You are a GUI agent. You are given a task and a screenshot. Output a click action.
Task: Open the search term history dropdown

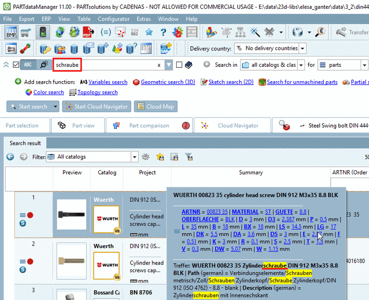tap(168, 65)
